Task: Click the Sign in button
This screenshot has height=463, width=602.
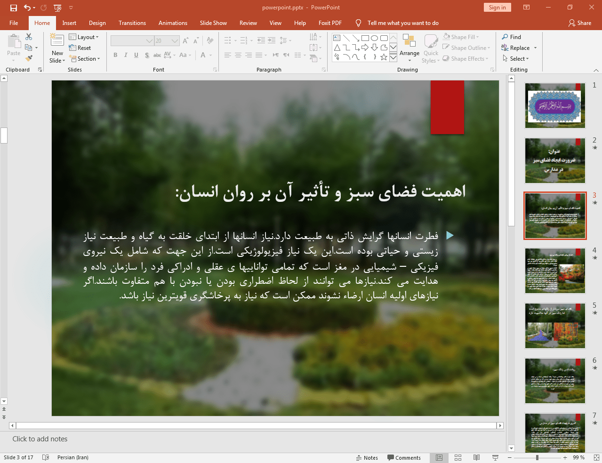Action: [497, 7]
